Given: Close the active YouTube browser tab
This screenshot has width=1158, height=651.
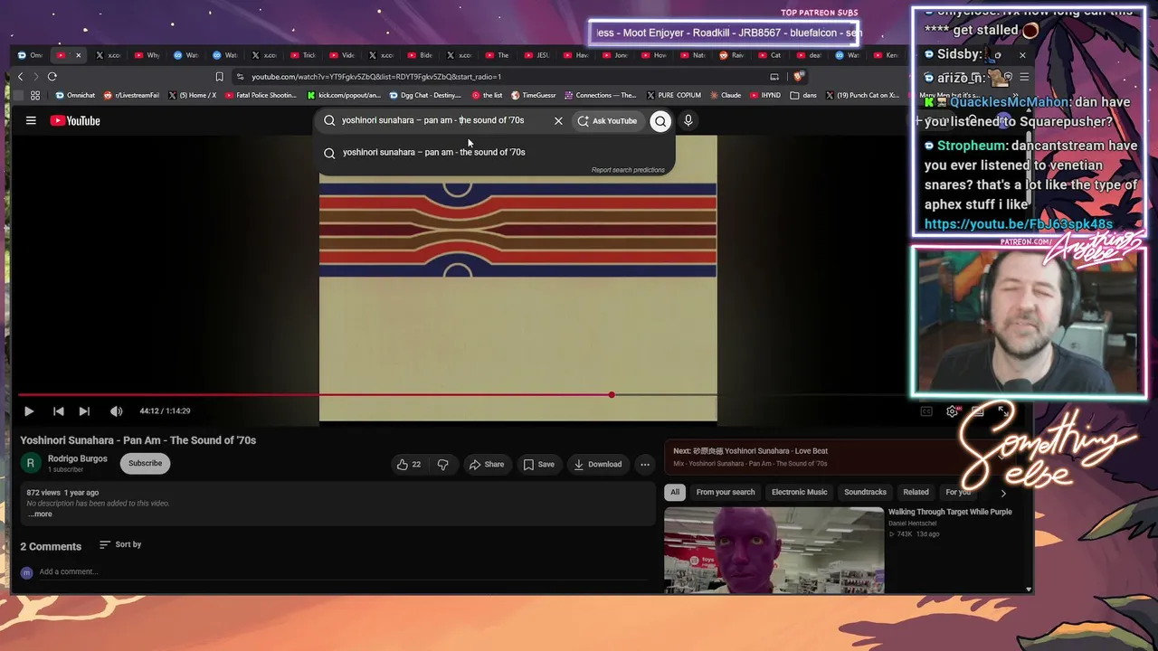Looking at the screenshot, I should pos(78,55).
